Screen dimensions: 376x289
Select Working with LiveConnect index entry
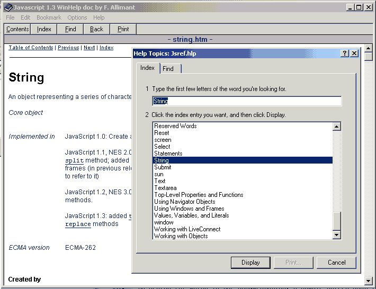click(x=187, y=229)
